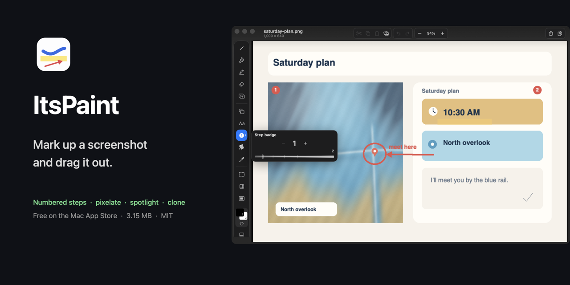Screen dimensions: 570x285
Task: Click the 'Numbered steps' feature text
Action: tap(60, 202)
